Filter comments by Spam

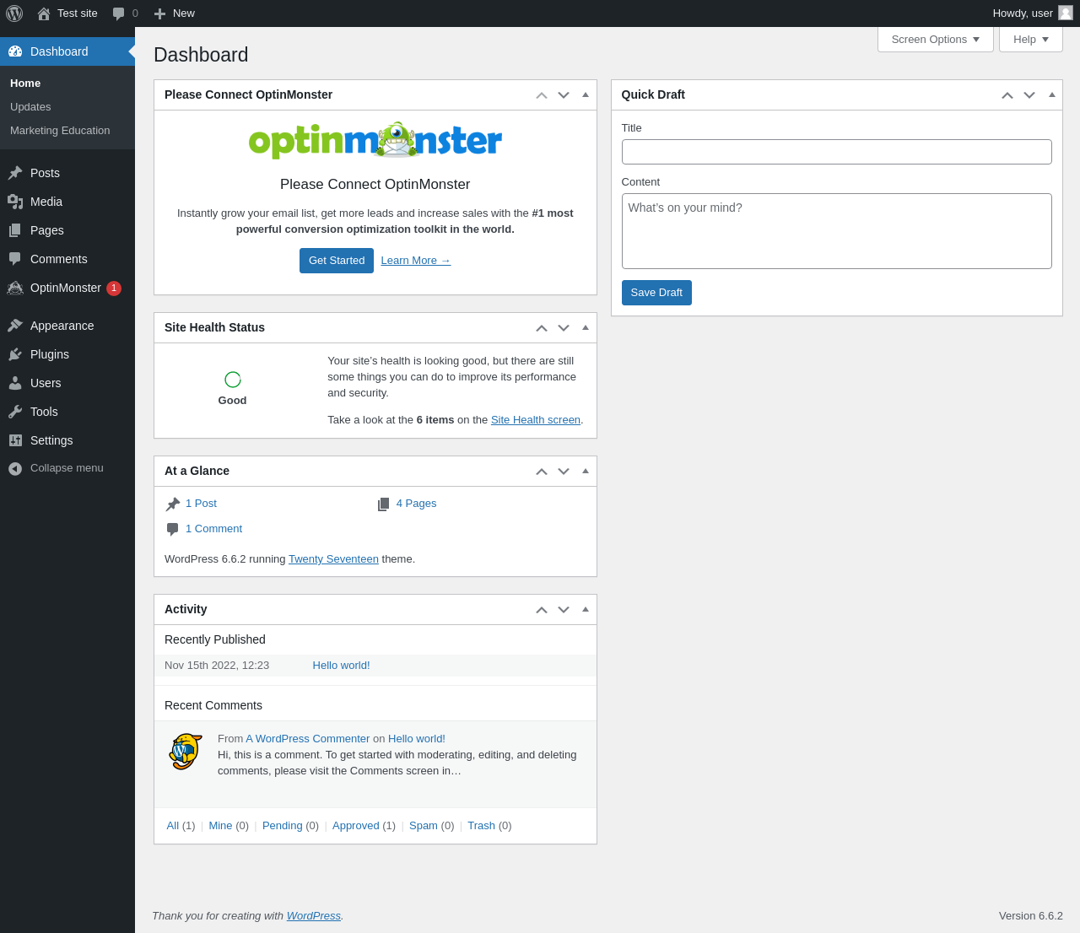coord(424,826)
